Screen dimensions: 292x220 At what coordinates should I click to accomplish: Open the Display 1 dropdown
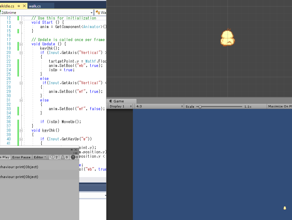pyautogui.click(x=120, y=106)
